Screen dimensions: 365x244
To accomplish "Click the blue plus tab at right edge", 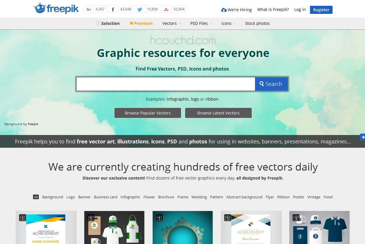I will point(362,137).
